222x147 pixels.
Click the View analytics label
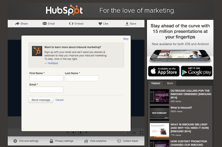(98, 141)
